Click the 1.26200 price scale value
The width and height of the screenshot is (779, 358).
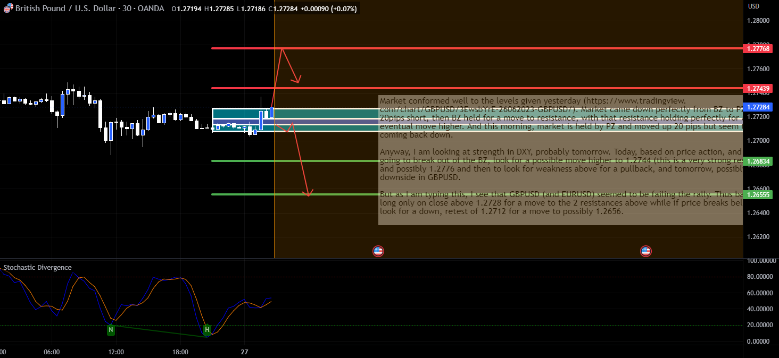click(759, 236)
